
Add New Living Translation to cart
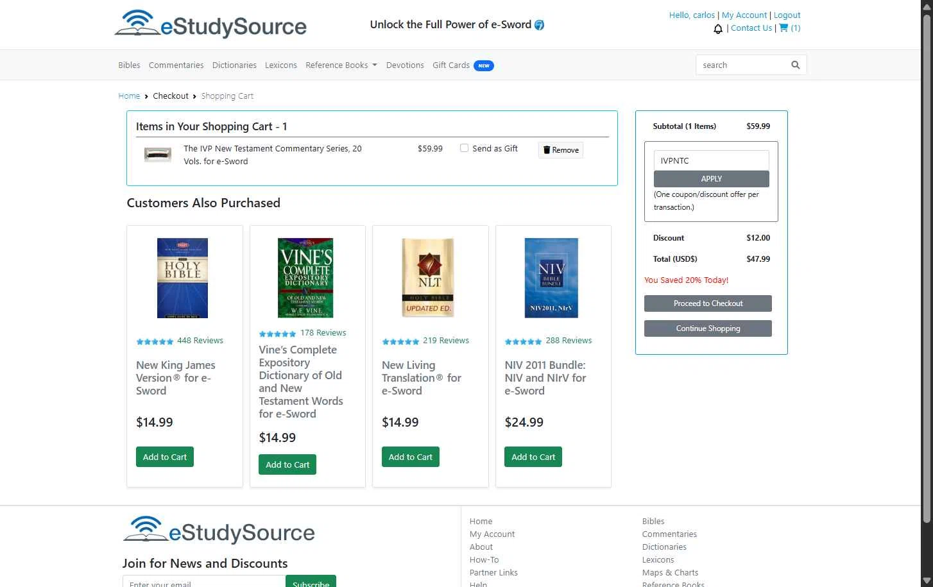pos(411,457)
